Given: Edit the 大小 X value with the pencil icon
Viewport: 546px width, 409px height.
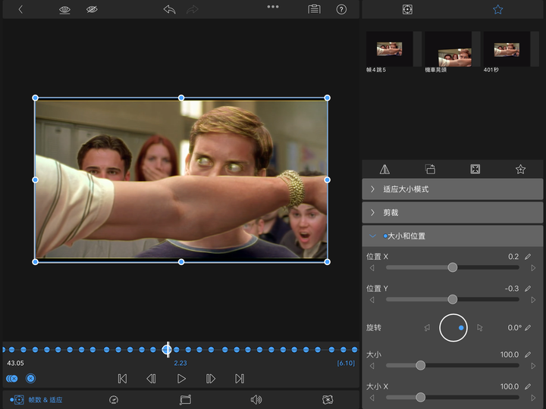Looking at the screenshot, I should pos(528,386).
